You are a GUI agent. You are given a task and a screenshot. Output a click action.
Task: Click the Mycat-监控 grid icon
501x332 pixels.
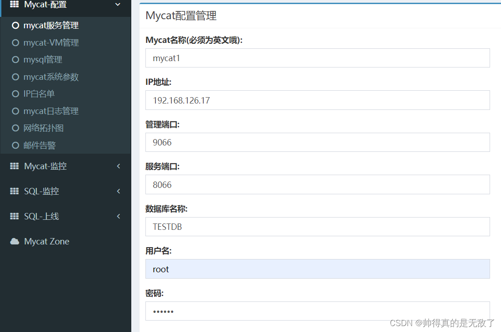(14, 166)
